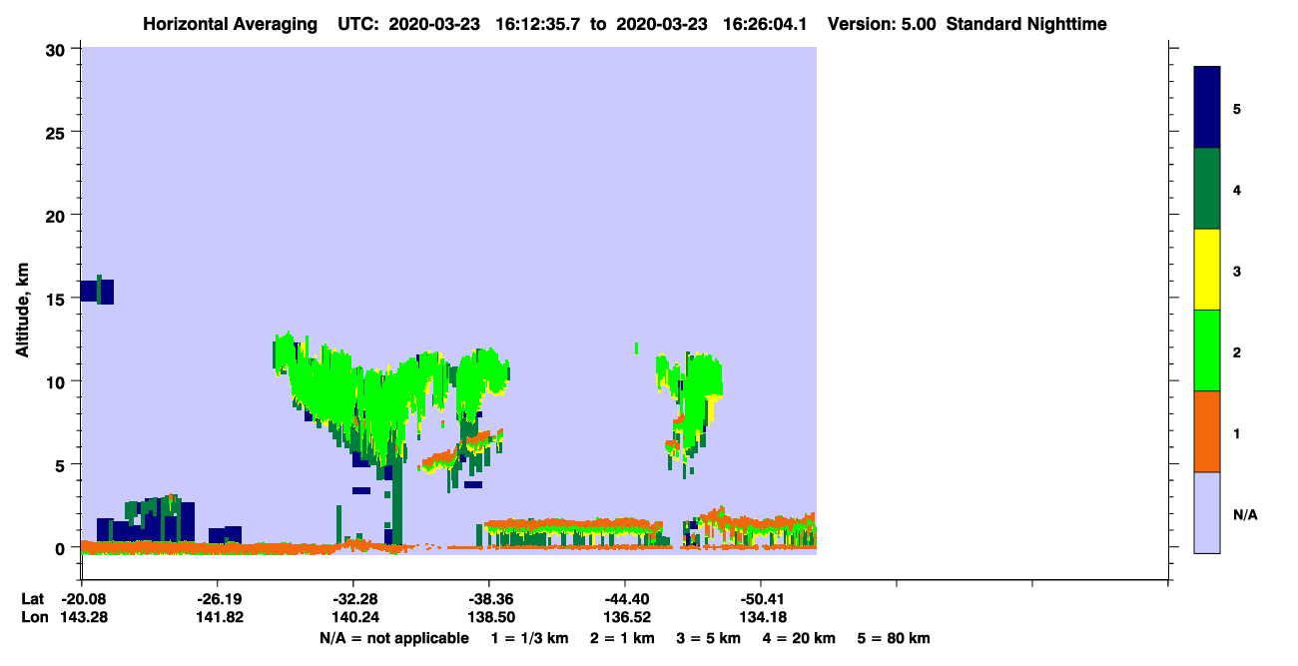Click the colorbar label "3"
Screen dimensions: 1298x666
point(1237,271)
